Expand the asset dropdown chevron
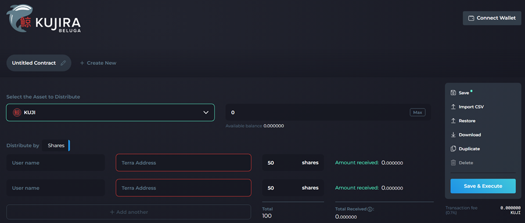The image size is (525, 223). [x=206, y=113]
